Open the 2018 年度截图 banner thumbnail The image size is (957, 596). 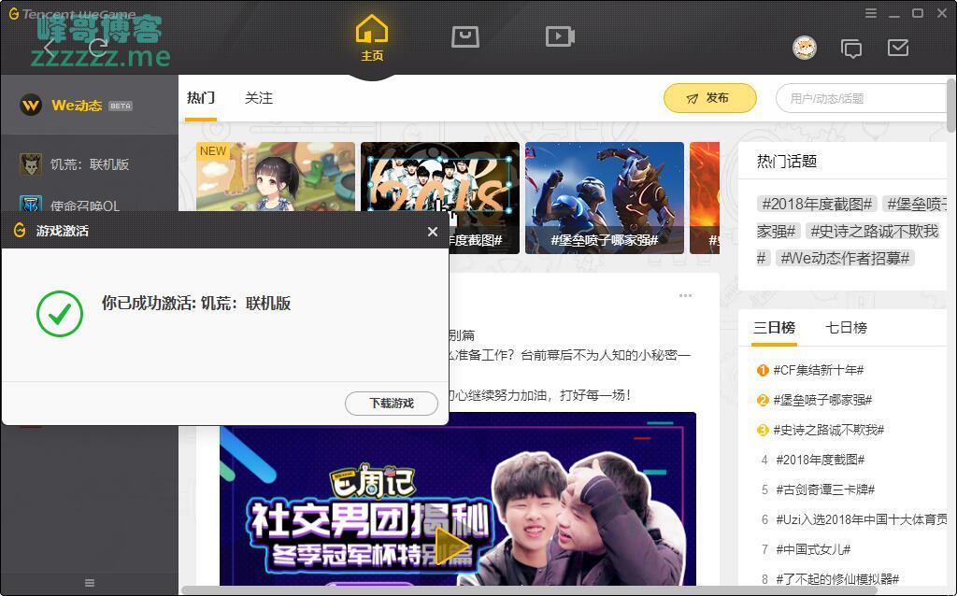point(440,198)
